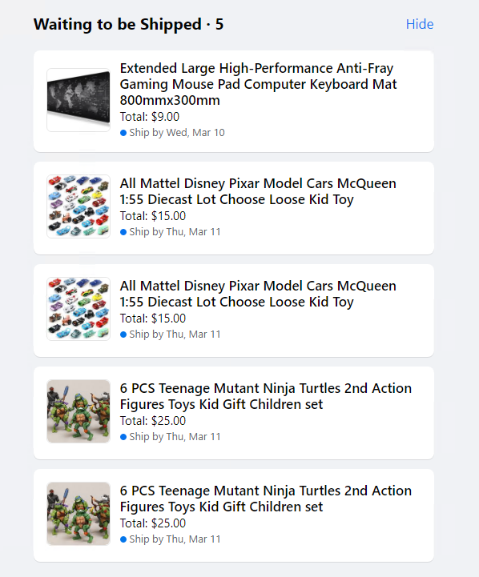Screen dimensions: 479x577
Task: Open first 6 PCS Ninja Turtles order title
Action: point(265,396)
